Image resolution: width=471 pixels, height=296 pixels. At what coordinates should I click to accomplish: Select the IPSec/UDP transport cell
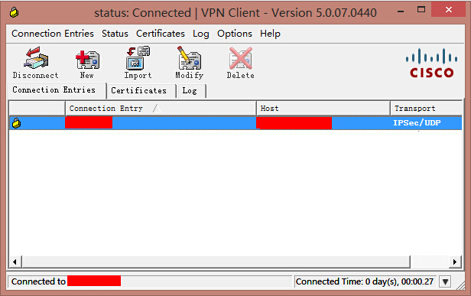click(x=417, y=123)
